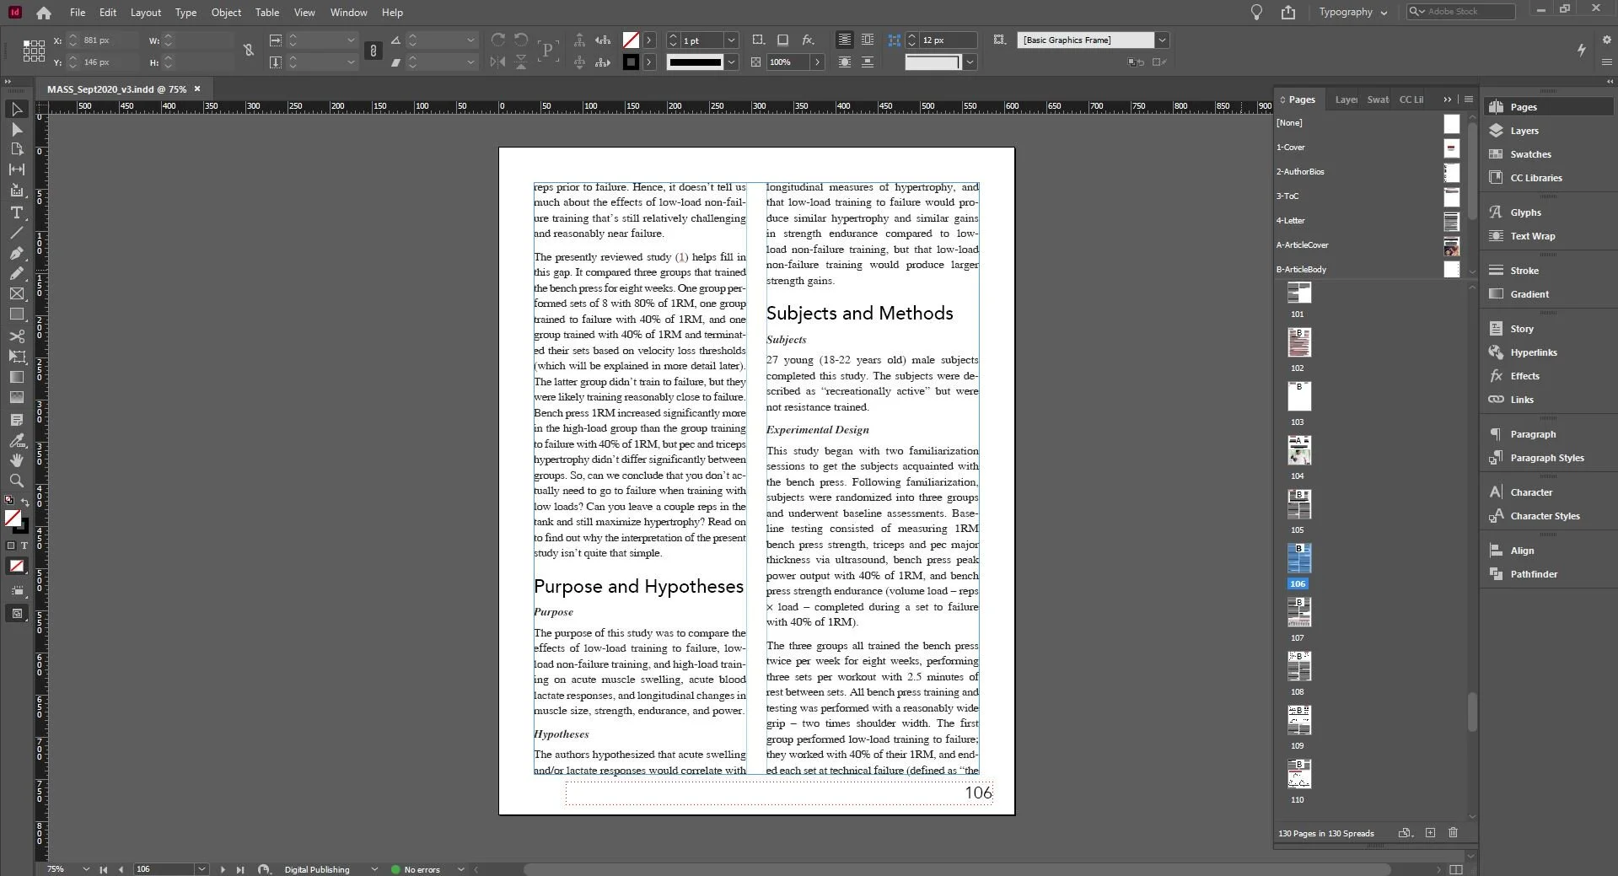This screenshot has height=876, width=1618.
Task: Open the stroke weight dropdown
Action: tap(731, 40)
